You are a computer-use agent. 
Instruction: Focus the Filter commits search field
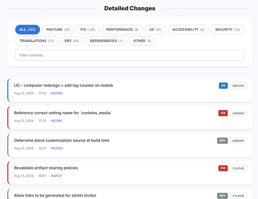pyautogui.click(x=130, y=55)
